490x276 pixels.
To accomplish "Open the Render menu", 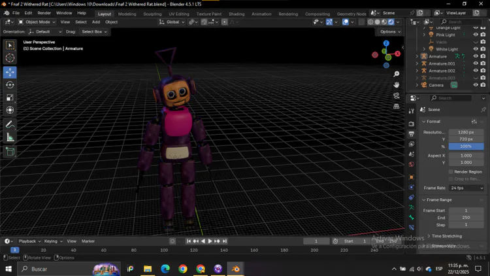I will [44, 13].
